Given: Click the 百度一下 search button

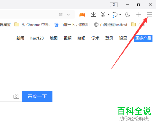Looking at the screenshot, I should point(37,96).
